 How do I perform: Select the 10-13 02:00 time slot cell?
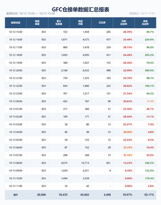tap(16, 117)
